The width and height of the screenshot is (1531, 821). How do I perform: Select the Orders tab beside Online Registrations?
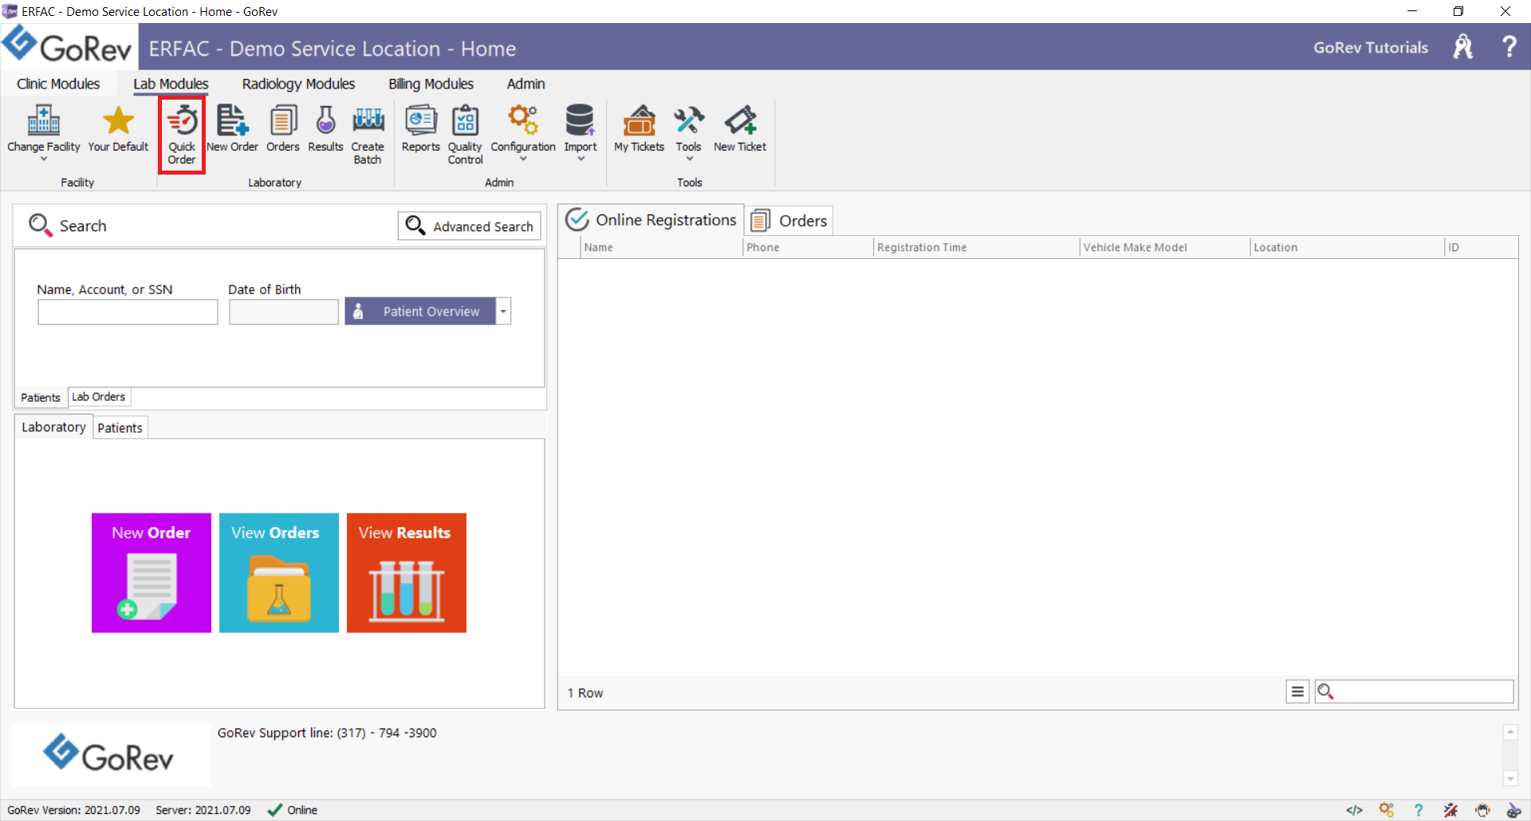click(x=789, y=221)
